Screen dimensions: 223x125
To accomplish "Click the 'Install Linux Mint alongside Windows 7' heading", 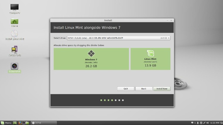I will pyautogui.click(x=87, y=28).
